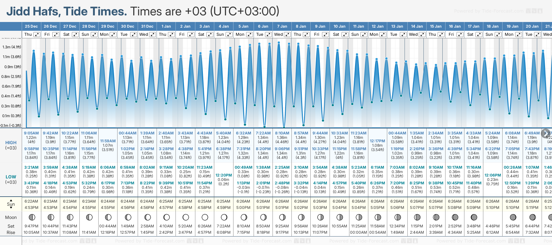Expand the Tue 20 Jan column

[538, 35]
